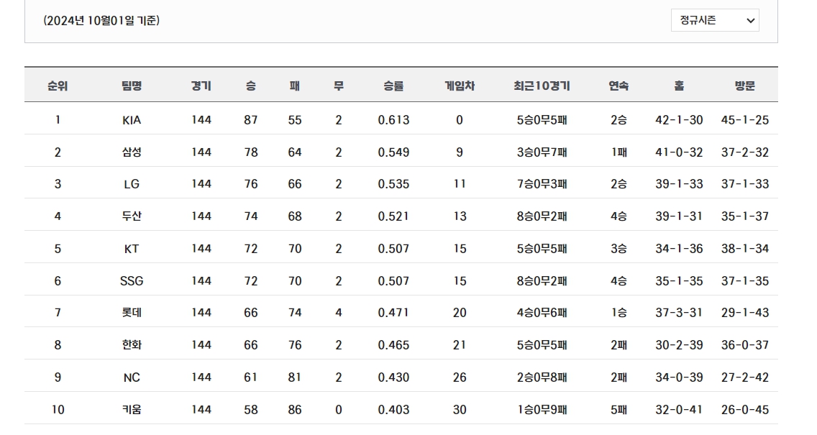Click 키움 losses value 86
Viewport: 817px width, 435px height.
click(x=295, y=409)
